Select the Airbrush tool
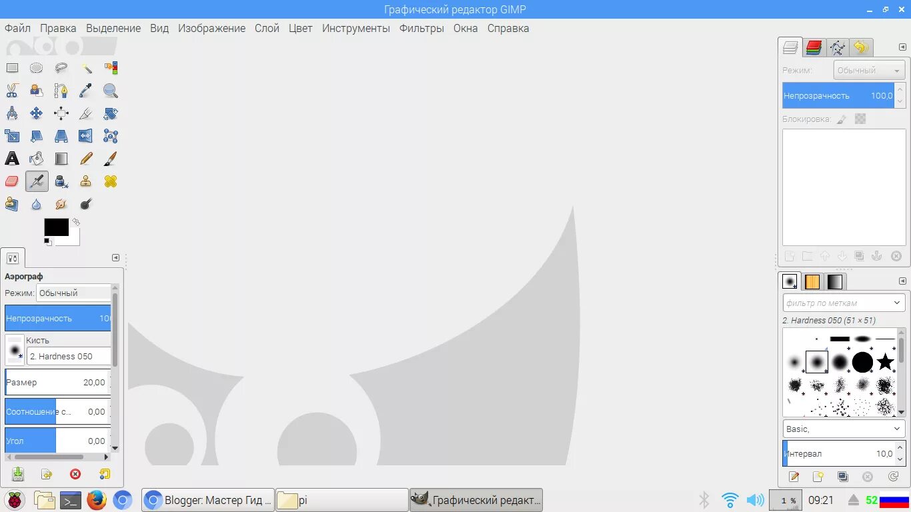This screenshot has width=911, height=512. pos(37,181)
